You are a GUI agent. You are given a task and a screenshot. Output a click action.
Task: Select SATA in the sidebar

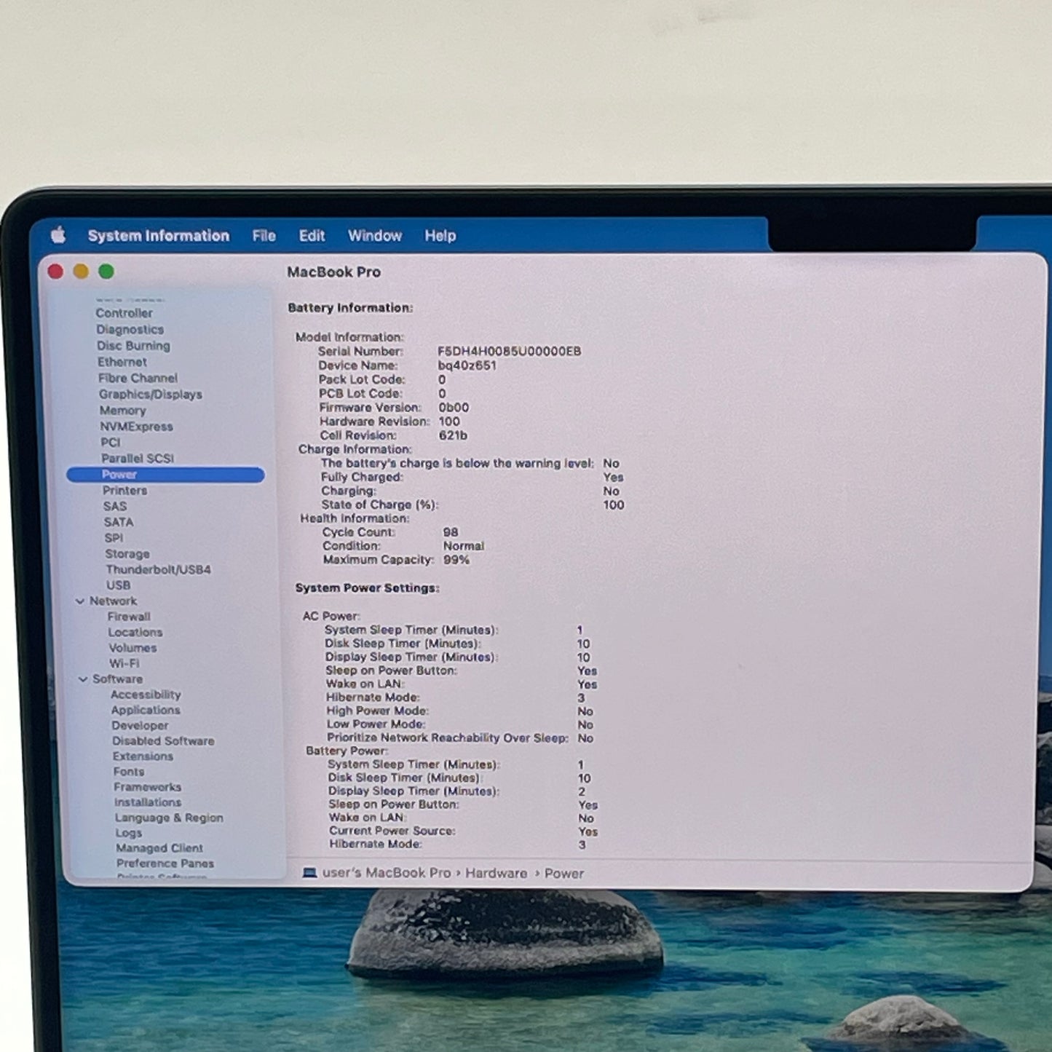pos(119,522)
